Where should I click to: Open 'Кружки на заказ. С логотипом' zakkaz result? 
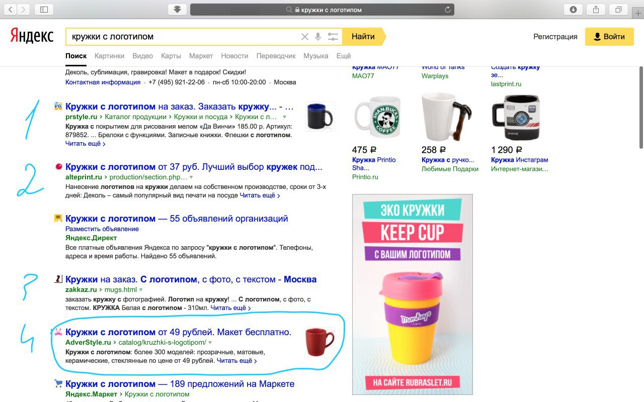click(191, 279)
